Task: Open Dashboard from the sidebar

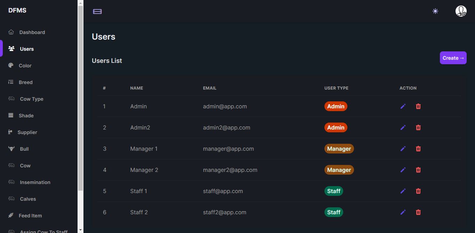Action: click(x=32, y=32)
